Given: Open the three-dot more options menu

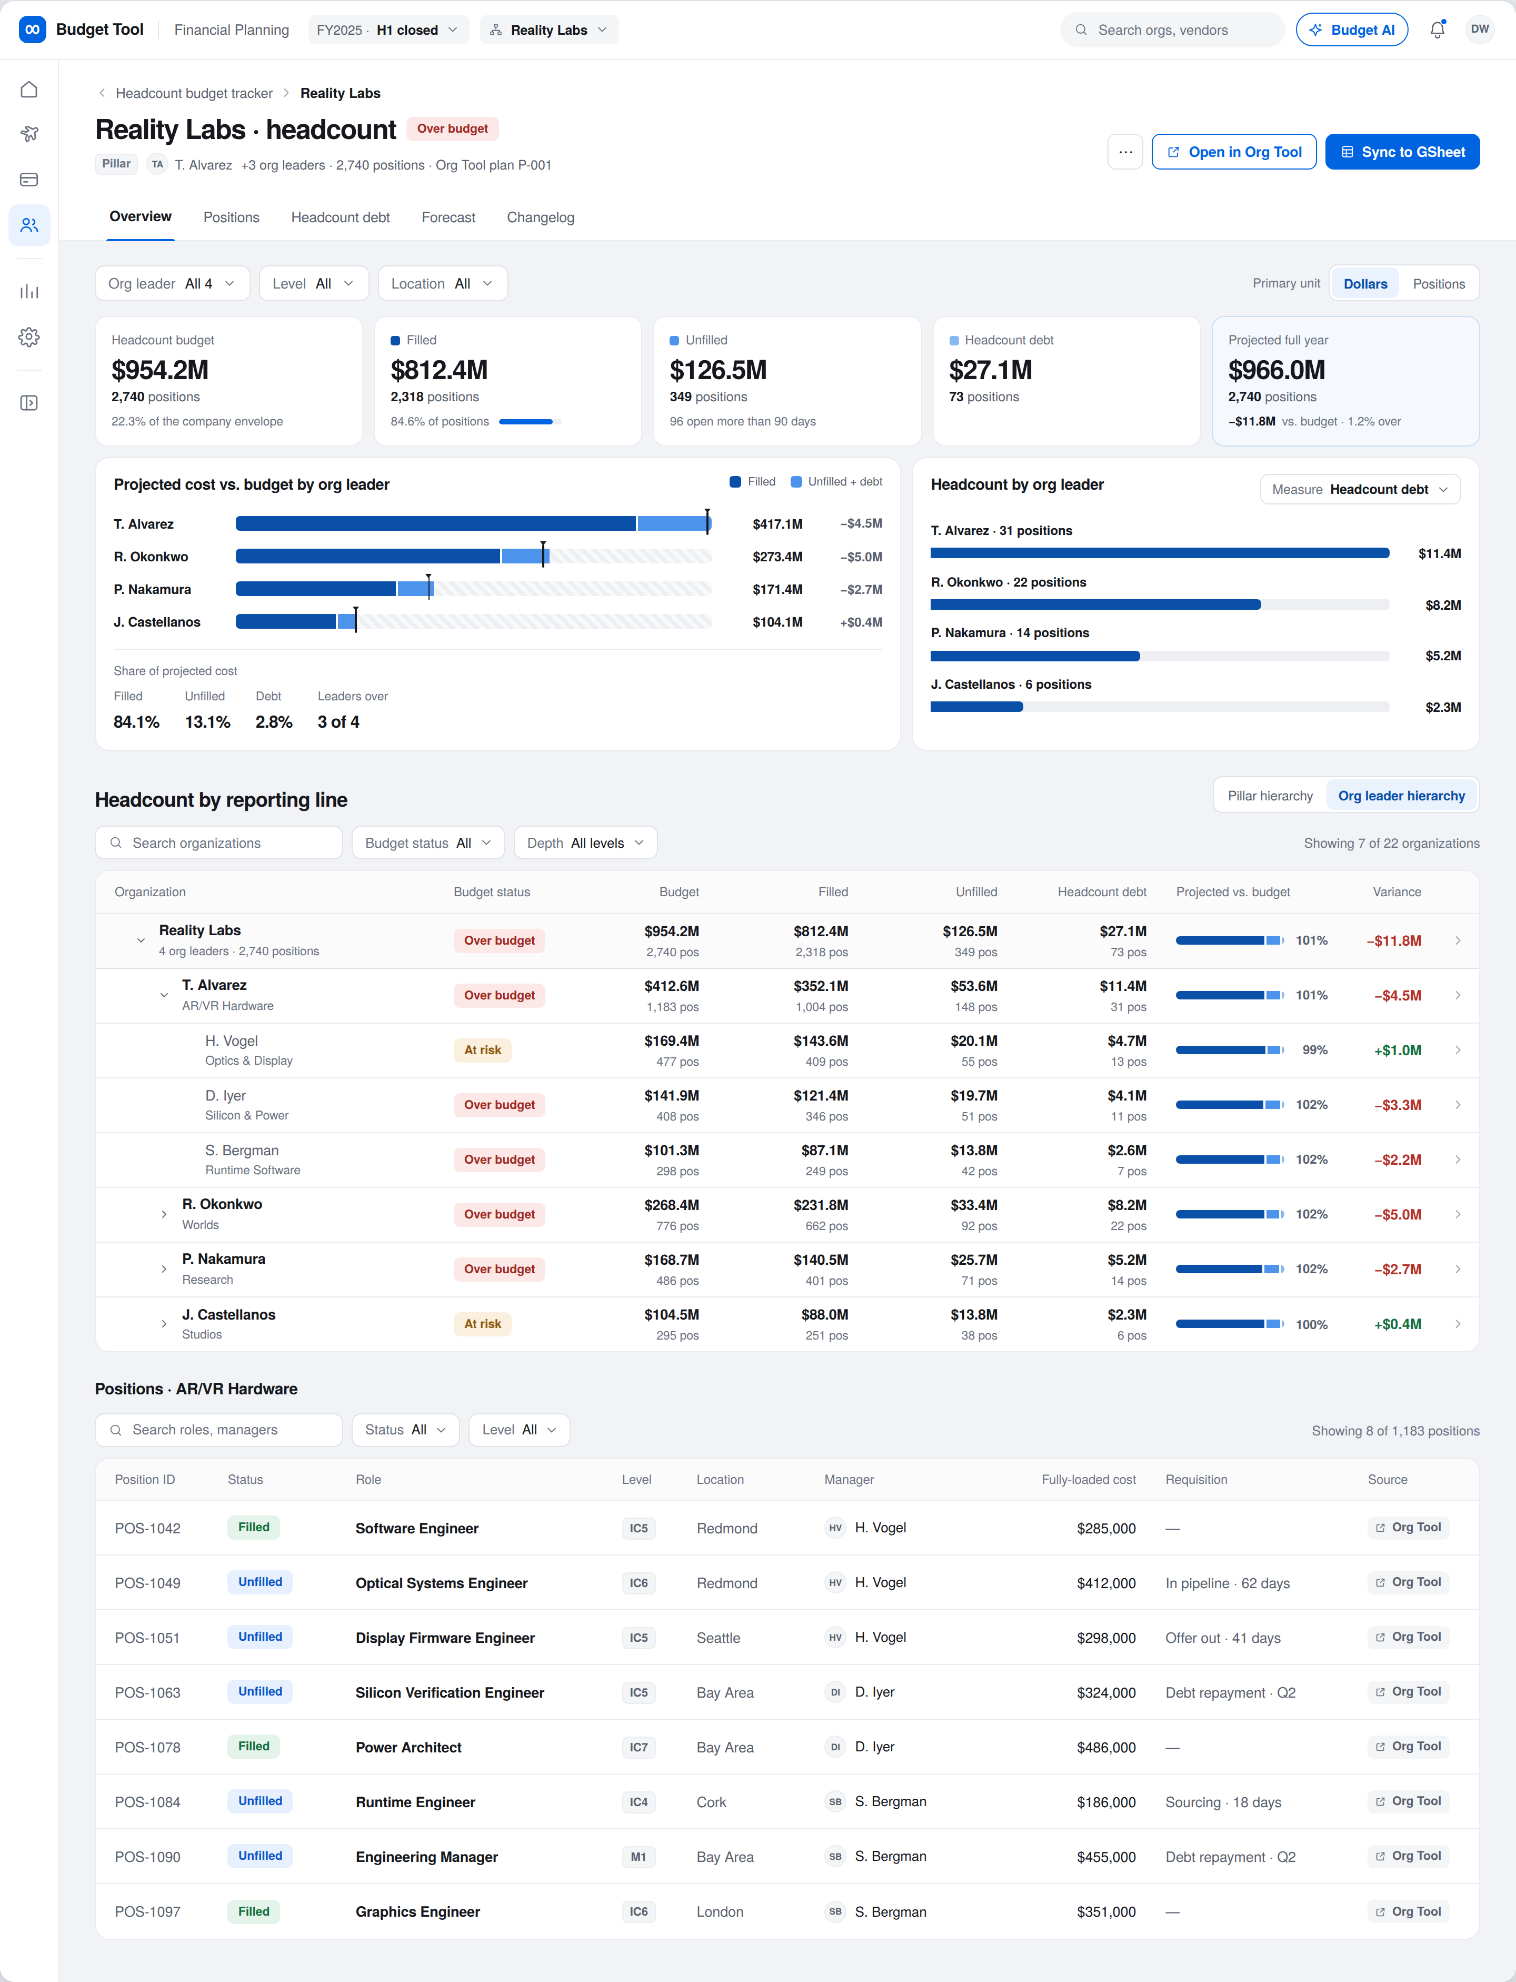Looking at the screenshot, I should 1124,152.
